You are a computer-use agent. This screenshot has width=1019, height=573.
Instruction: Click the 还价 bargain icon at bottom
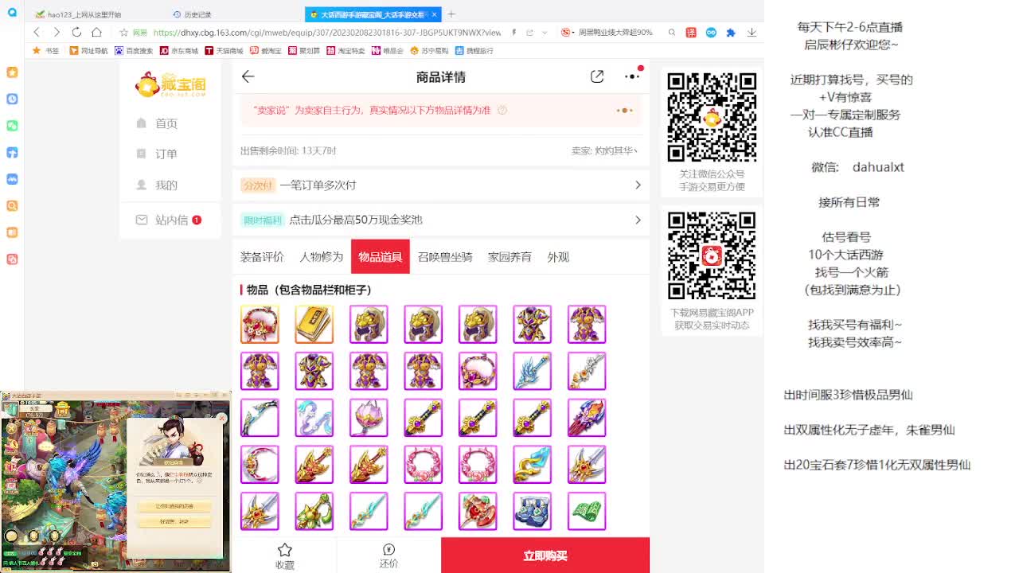[388, 549]
